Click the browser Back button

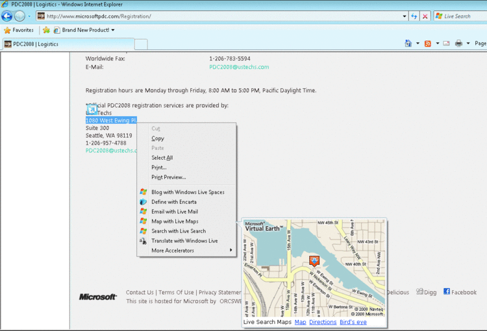coord(7,16)
